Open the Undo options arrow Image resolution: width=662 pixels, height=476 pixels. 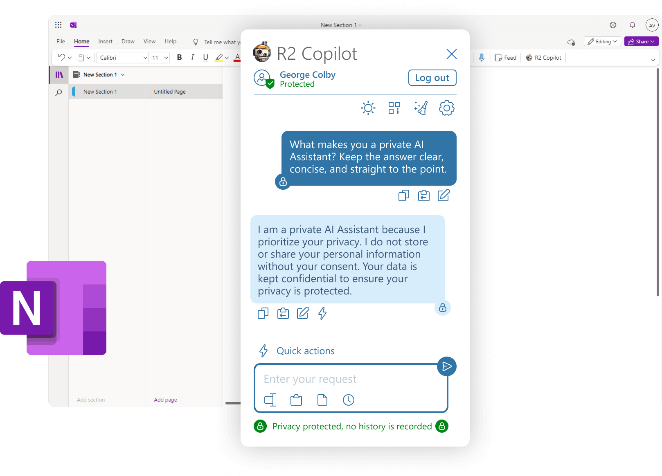click(70, 58)
